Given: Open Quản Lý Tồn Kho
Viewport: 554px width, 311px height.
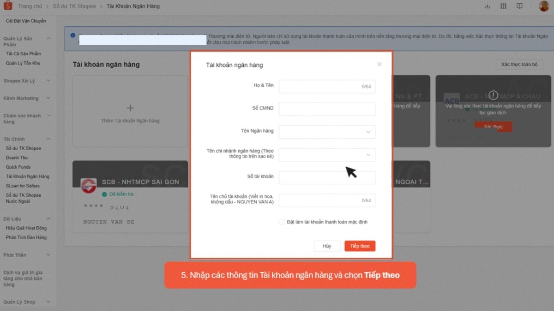Looking at the screenshot, I should click(23, 63).
